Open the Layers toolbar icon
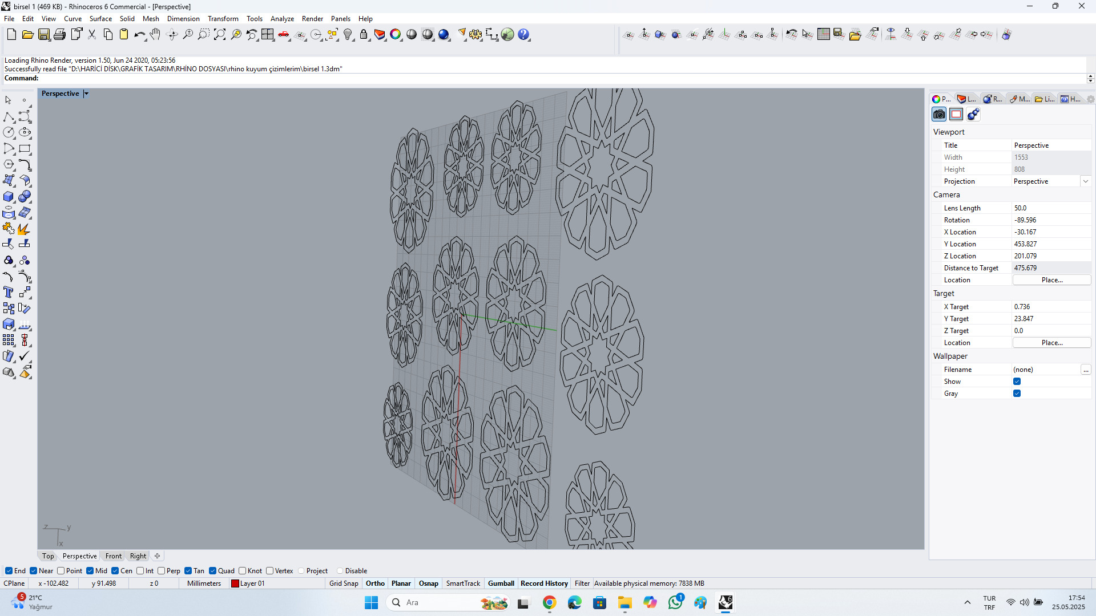This screenshot has width=1096, height=616. pos(380,35)
